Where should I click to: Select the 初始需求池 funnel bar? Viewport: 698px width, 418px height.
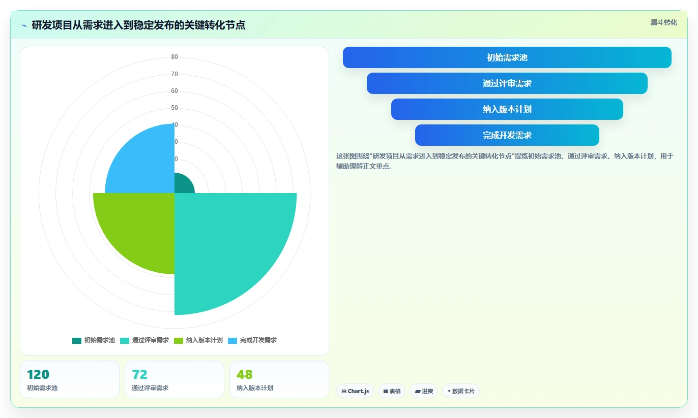[x=507, y=57]
